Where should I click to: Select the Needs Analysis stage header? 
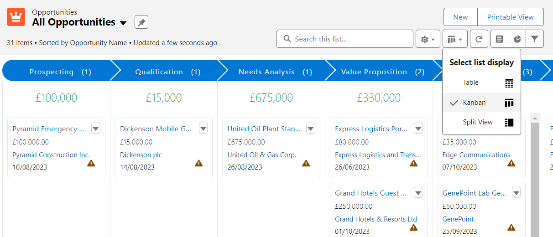tap(272, 72)
